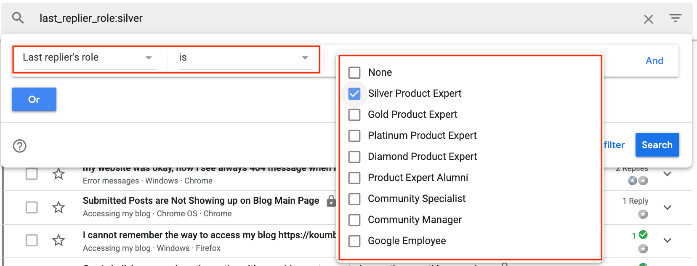697x266 pixels.
Task: Choose Platinum Product Expert from list
Action: click(354, 136)
